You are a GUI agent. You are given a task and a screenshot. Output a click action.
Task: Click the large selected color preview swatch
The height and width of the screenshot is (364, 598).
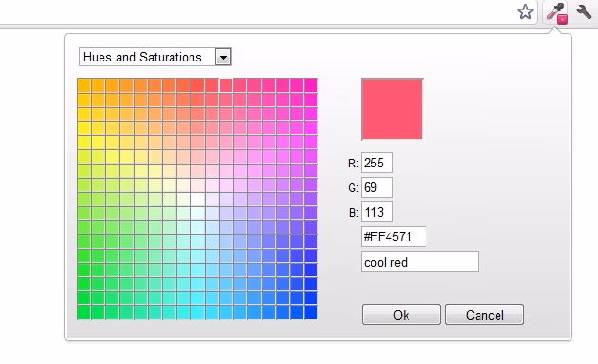click(x=391, y=110)
